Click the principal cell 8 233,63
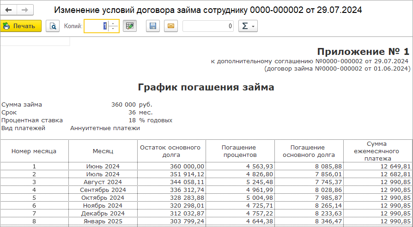Image resolution: width=413 pixels, height=227 pixels. (x=309, y=213)
